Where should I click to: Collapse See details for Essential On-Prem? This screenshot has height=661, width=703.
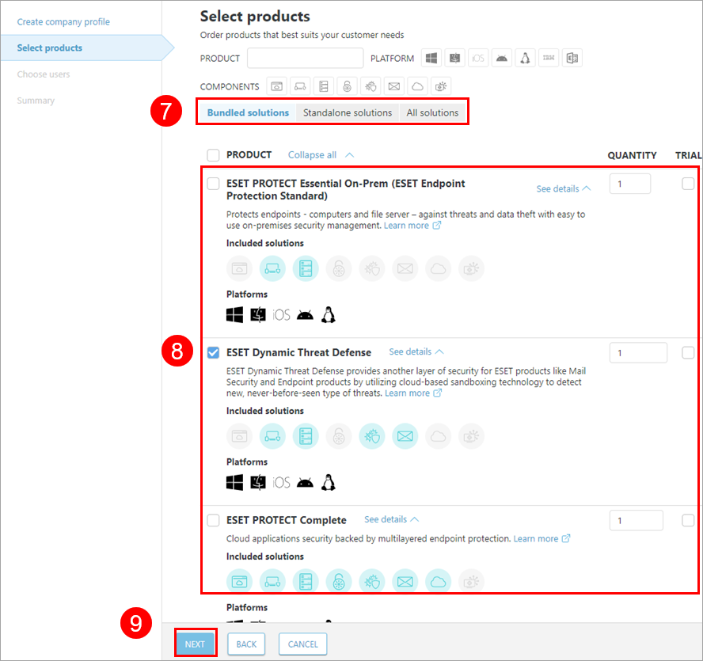564,188
